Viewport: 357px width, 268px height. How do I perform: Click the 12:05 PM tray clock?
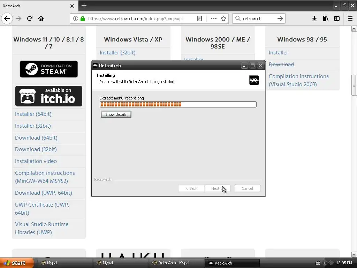tap(344, 263)
